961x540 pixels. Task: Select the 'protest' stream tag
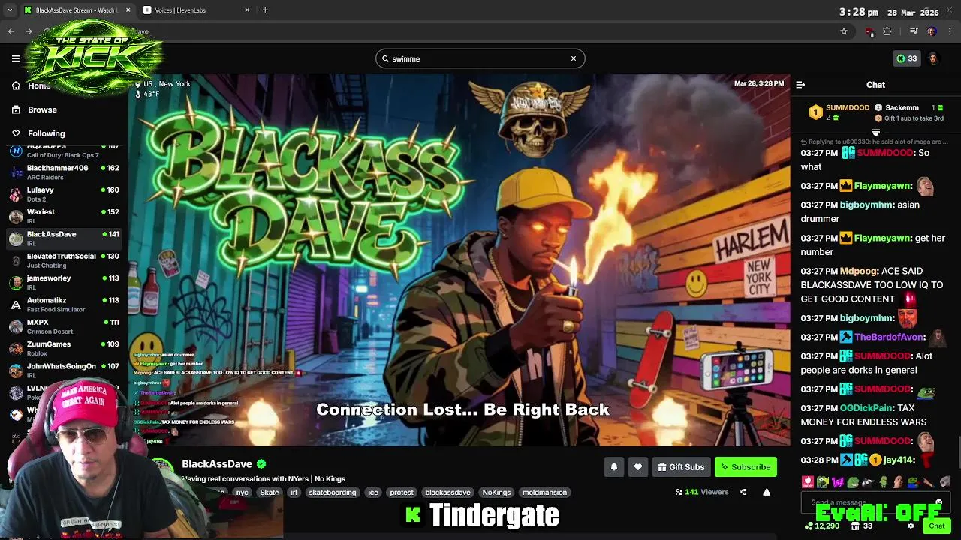(x=402, y=493)
